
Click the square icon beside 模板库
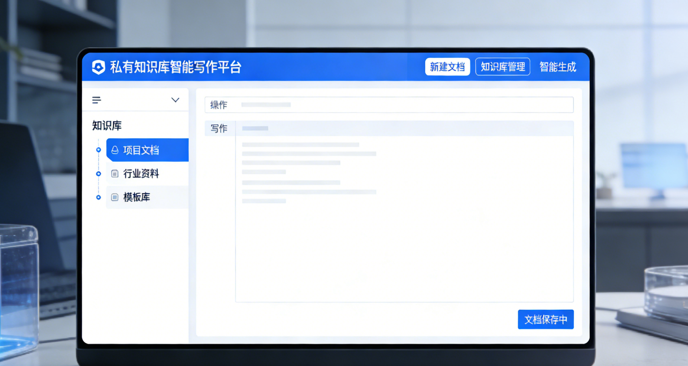(x=115, y=197)
